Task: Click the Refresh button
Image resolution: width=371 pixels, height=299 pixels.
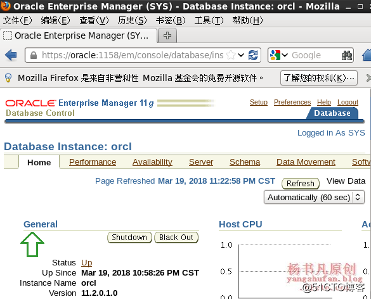Action: pos(301,184)
